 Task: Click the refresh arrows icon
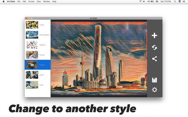[x=154, y=47]
